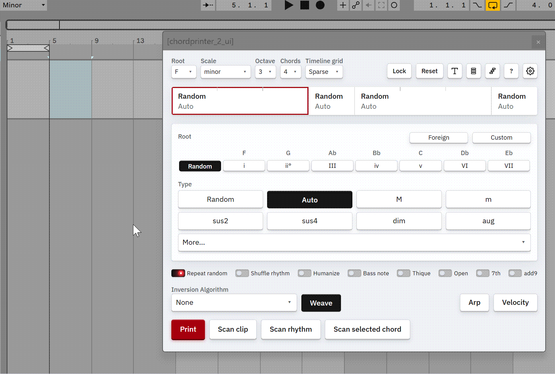This screenshot has height=374, width=555.
Task: Open the Timeline grid dropdown showing Sparse
Action: coord(324,72)
